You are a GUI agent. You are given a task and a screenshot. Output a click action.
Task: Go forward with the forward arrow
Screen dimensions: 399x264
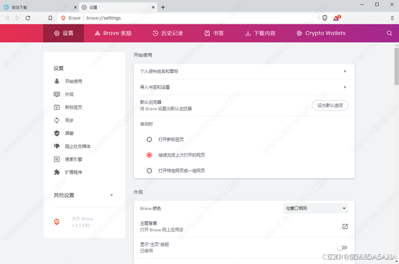point(17,18)
